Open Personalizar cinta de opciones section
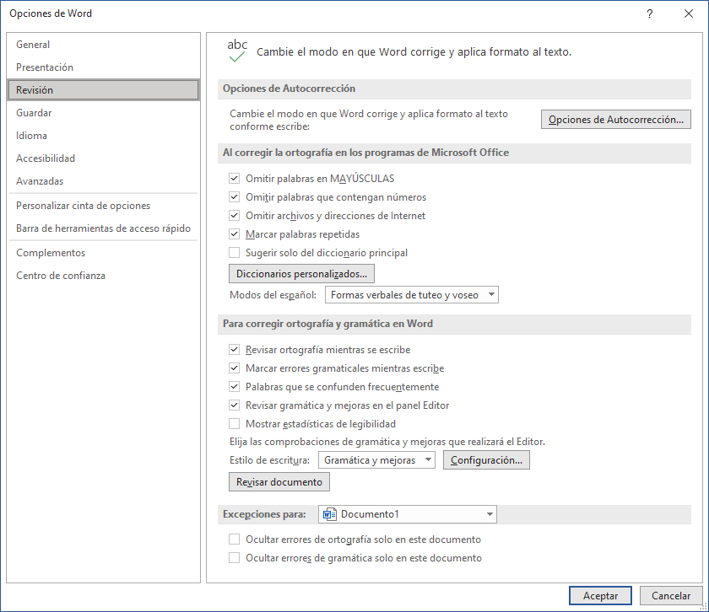This screenshot has height=612, width=709. (x=83, y=206)
